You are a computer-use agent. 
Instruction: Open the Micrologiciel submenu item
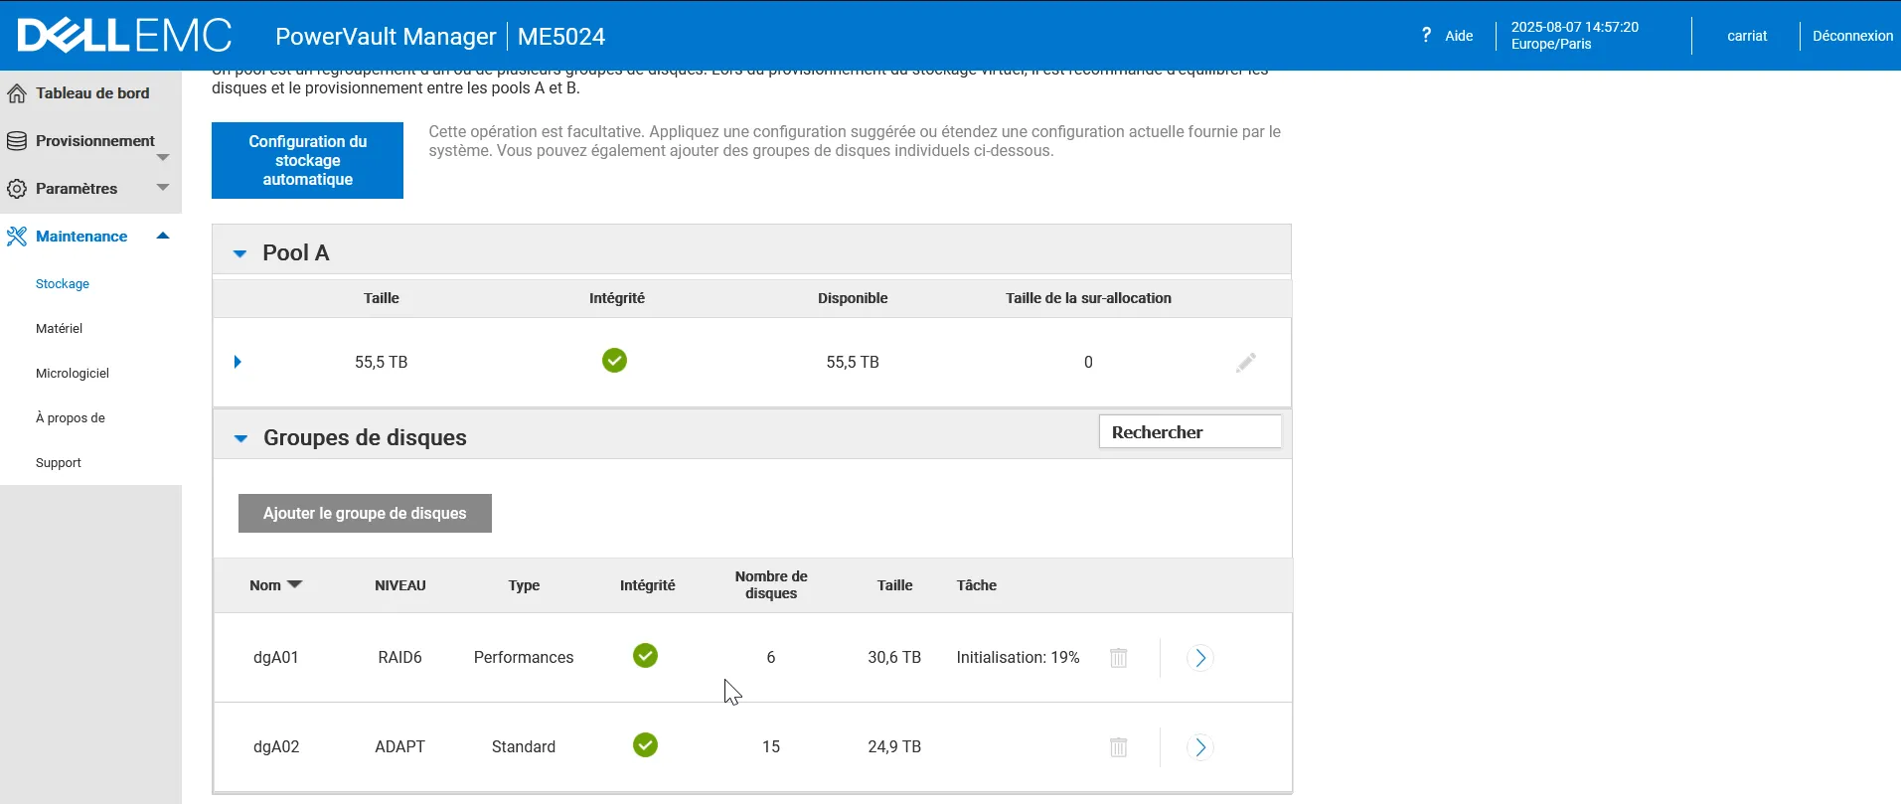point(72,374)
